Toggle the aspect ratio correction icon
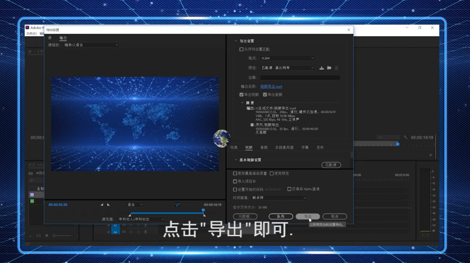470x263 pixels. [177, 205]
